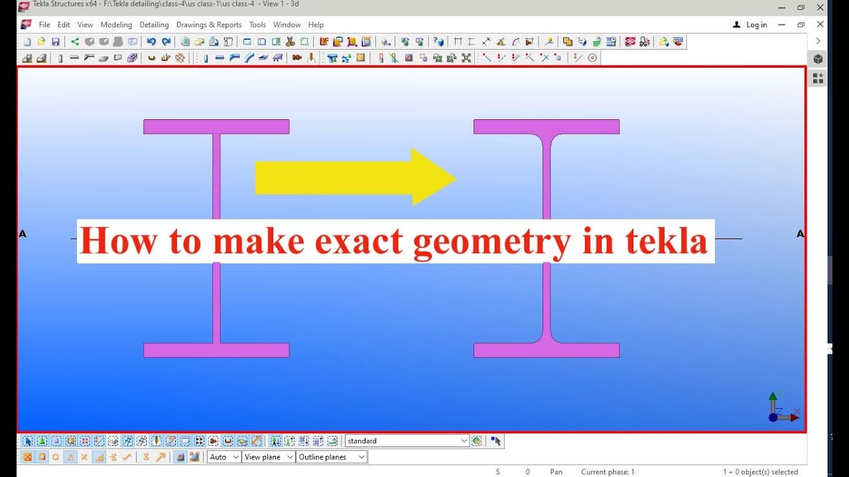This screenshot has height=477, width=849.
Task: Click the Inquire object question mark icon
Action: [x=438, y=42]
